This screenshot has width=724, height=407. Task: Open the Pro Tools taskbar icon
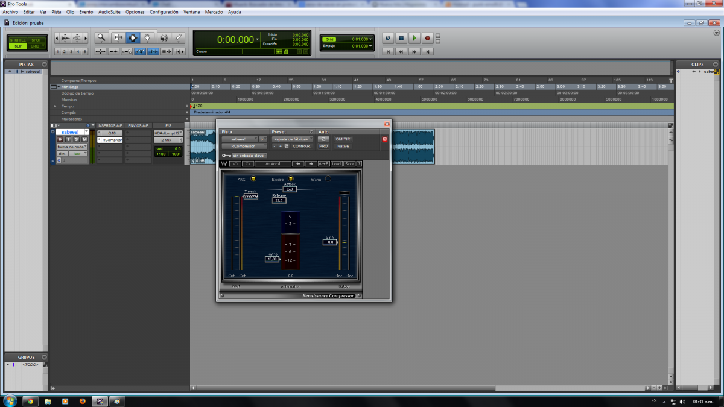100,400
